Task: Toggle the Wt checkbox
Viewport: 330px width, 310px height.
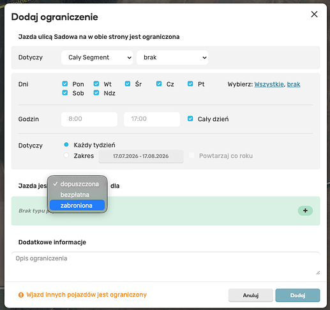Action: pyautogui.click(x=96, y=84)
